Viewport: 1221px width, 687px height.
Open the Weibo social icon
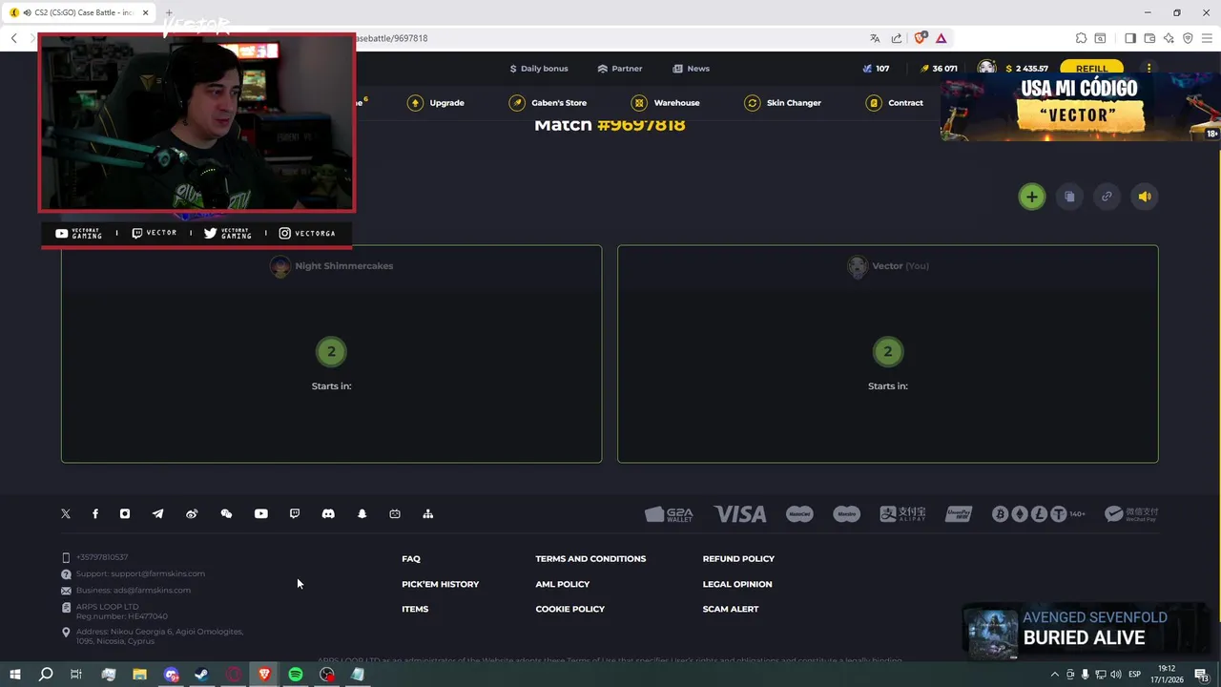192,513
